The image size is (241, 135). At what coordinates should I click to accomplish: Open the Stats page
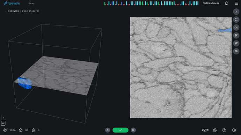coord(32,3)
